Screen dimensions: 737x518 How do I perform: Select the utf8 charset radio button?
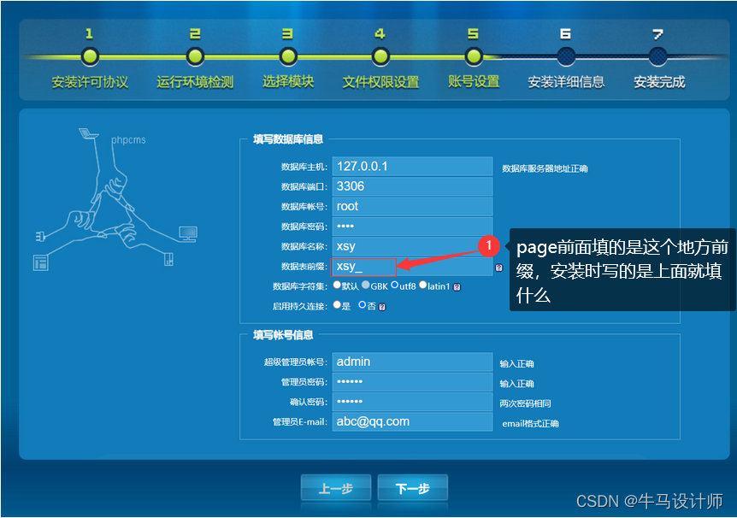394,286
